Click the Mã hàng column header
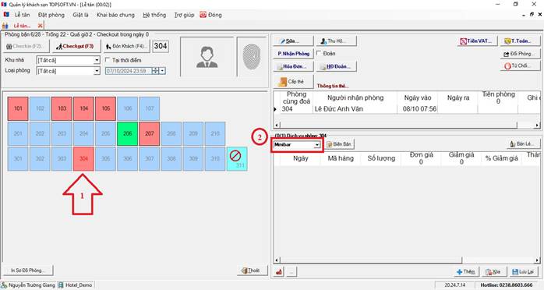The height and width of the screenshot is (290, 544). coord(341,158)
